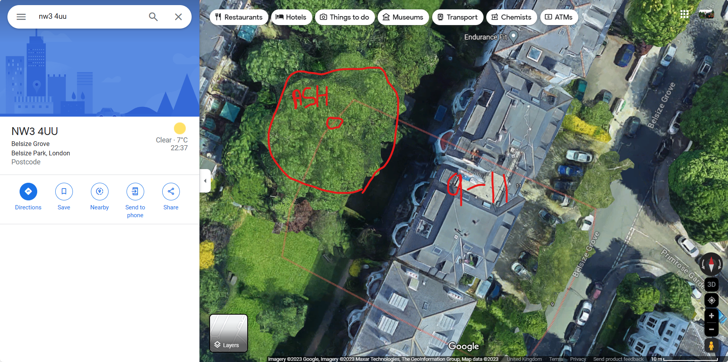Zoom in with the plus button
Screen dimensions: 728x362
[x=712, y=316]
